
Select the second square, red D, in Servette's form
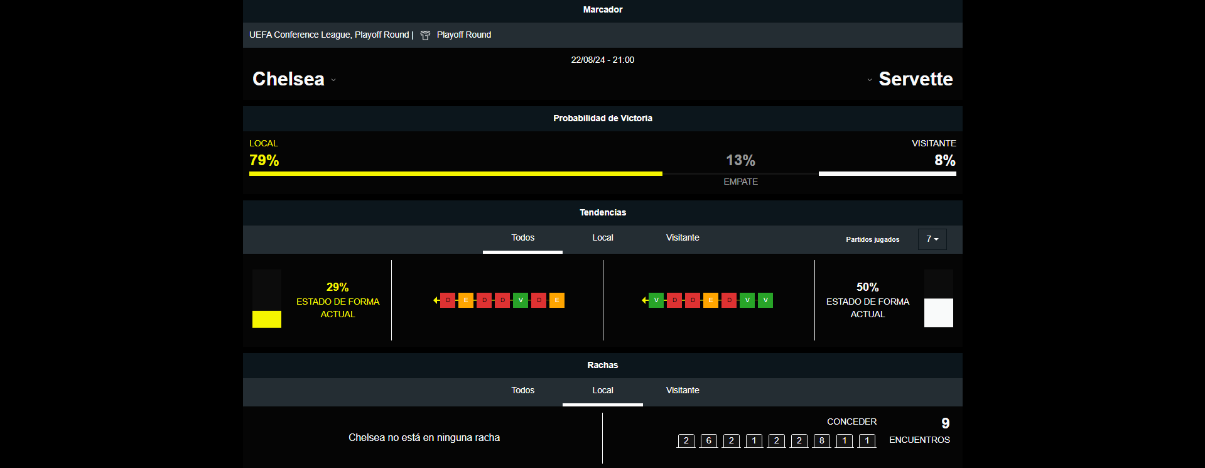click(674, 300)
